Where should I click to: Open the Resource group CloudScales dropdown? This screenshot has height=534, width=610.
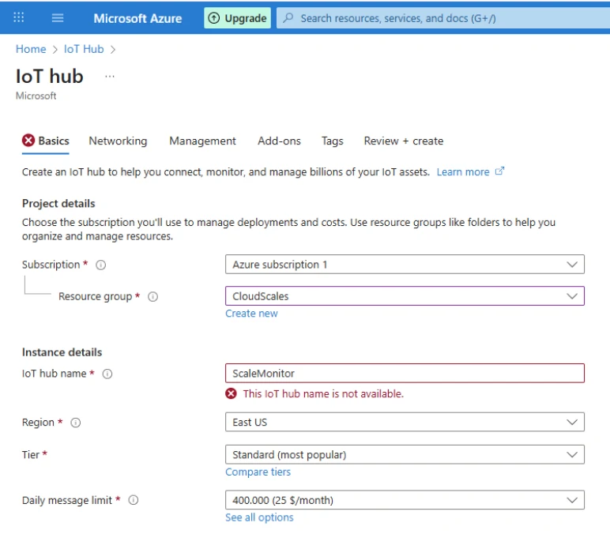[405, 296]
